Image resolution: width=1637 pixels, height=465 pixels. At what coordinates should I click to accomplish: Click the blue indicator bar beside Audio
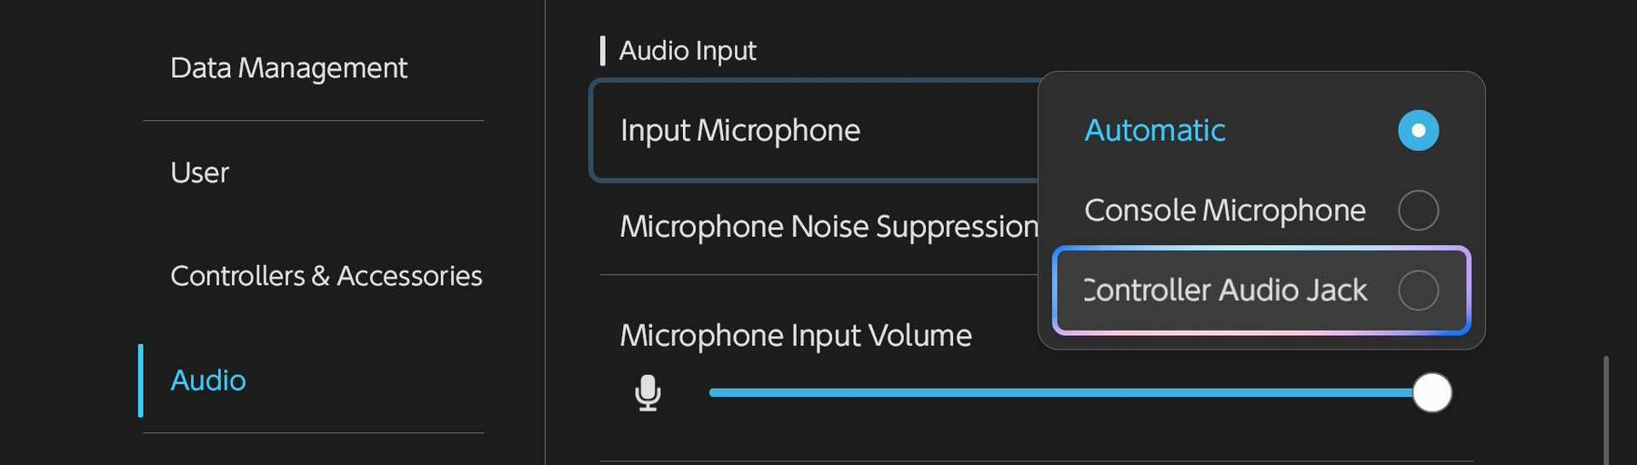(x=141, y=381)
